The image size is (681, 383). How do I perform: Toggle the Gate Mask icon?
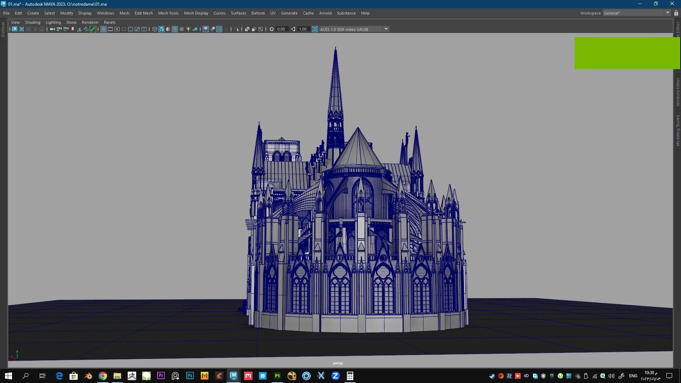tap(124, 29)
